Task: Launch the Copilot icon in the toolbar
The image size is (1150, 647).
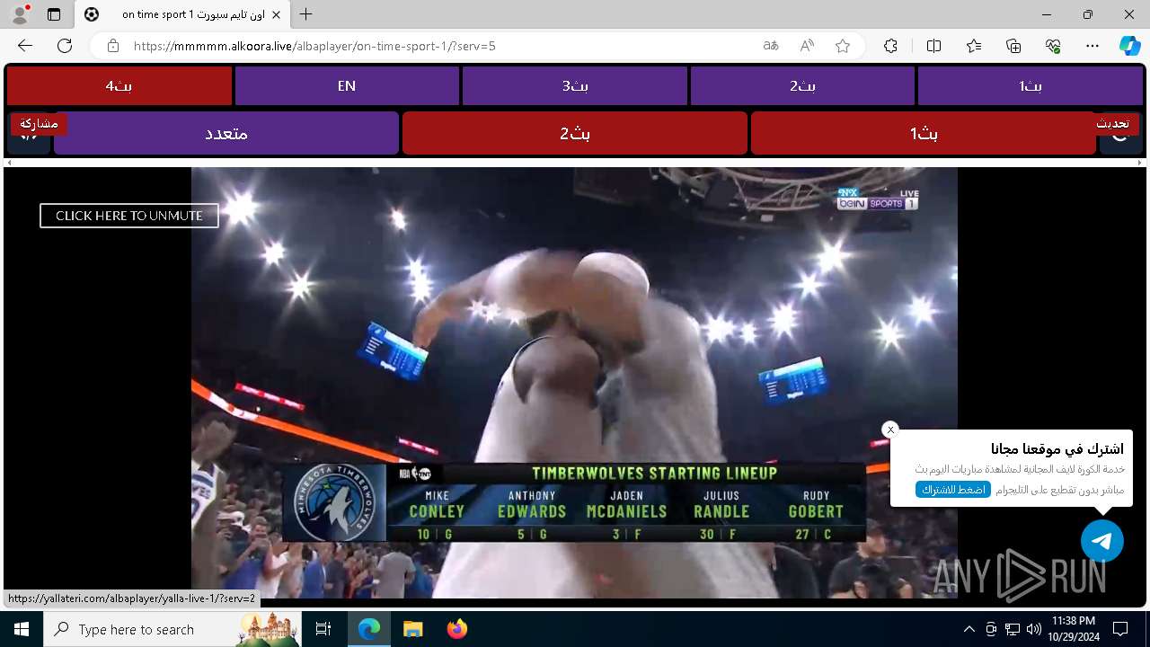Action: 1130,46
